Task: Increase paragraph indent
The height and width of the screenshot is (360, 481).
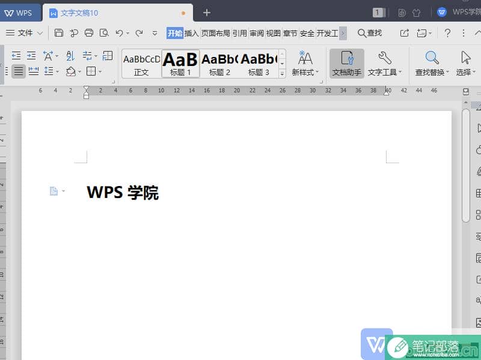Action: (31, 56)
